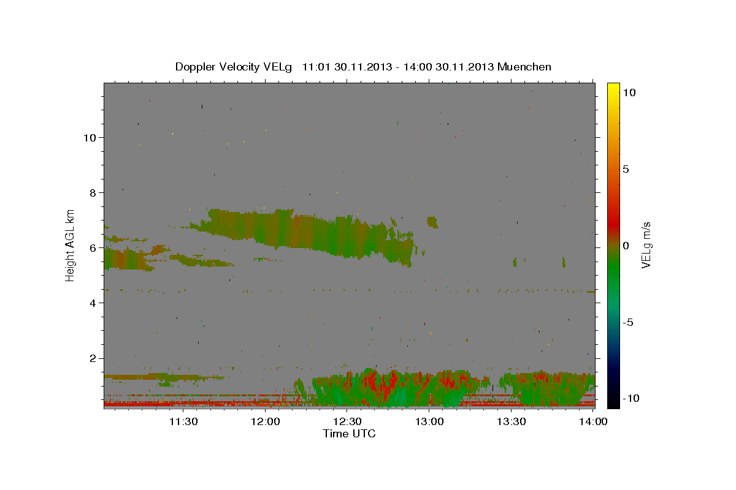
Task: Click the 12:00 time tick label
Action: pyautogui.click(x=266, y=421)
